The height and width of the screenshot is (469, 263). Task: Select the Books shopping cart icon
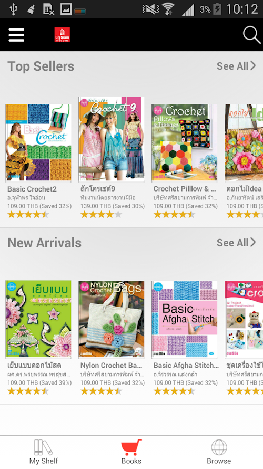pyautogui.click(x=131, y=447)
